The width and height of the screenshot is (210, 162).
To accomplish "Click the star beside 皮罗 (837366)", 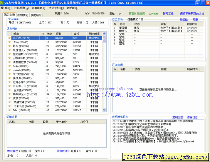I will click(x=10, y=98).
